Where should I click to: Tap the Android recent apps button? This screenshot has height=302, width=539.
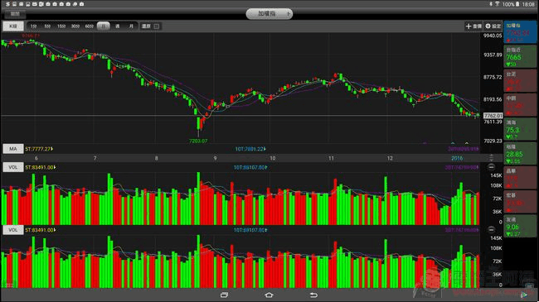[224, 295]
